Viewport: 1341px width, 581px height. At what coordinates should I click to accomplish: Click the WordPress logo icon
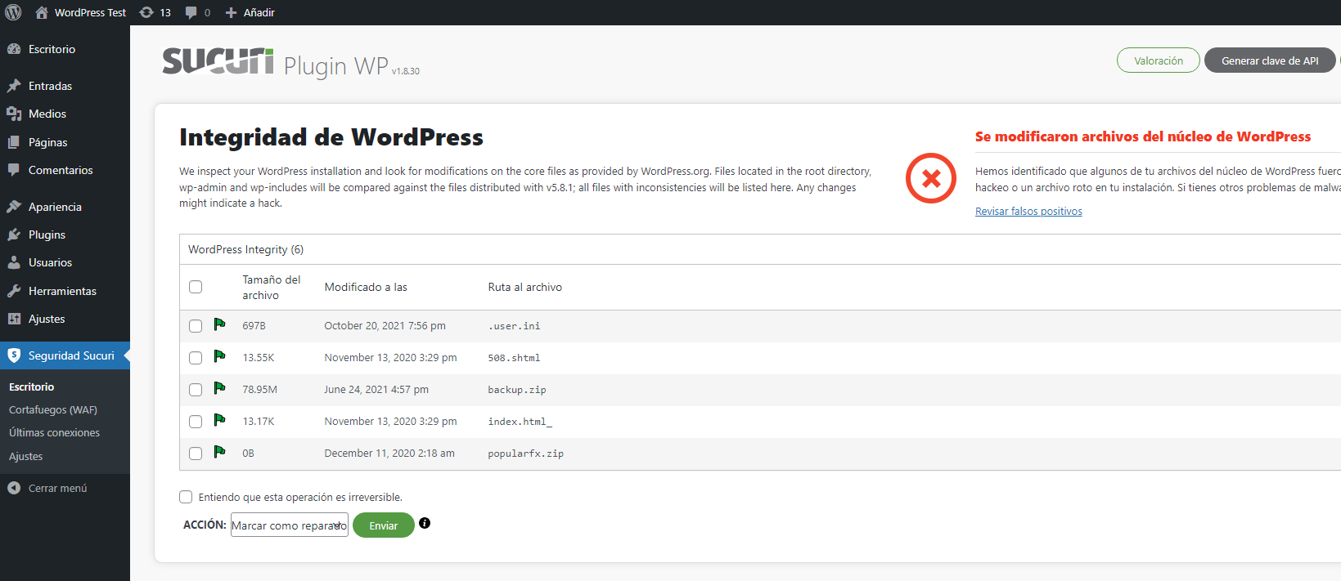coord(13,12)
